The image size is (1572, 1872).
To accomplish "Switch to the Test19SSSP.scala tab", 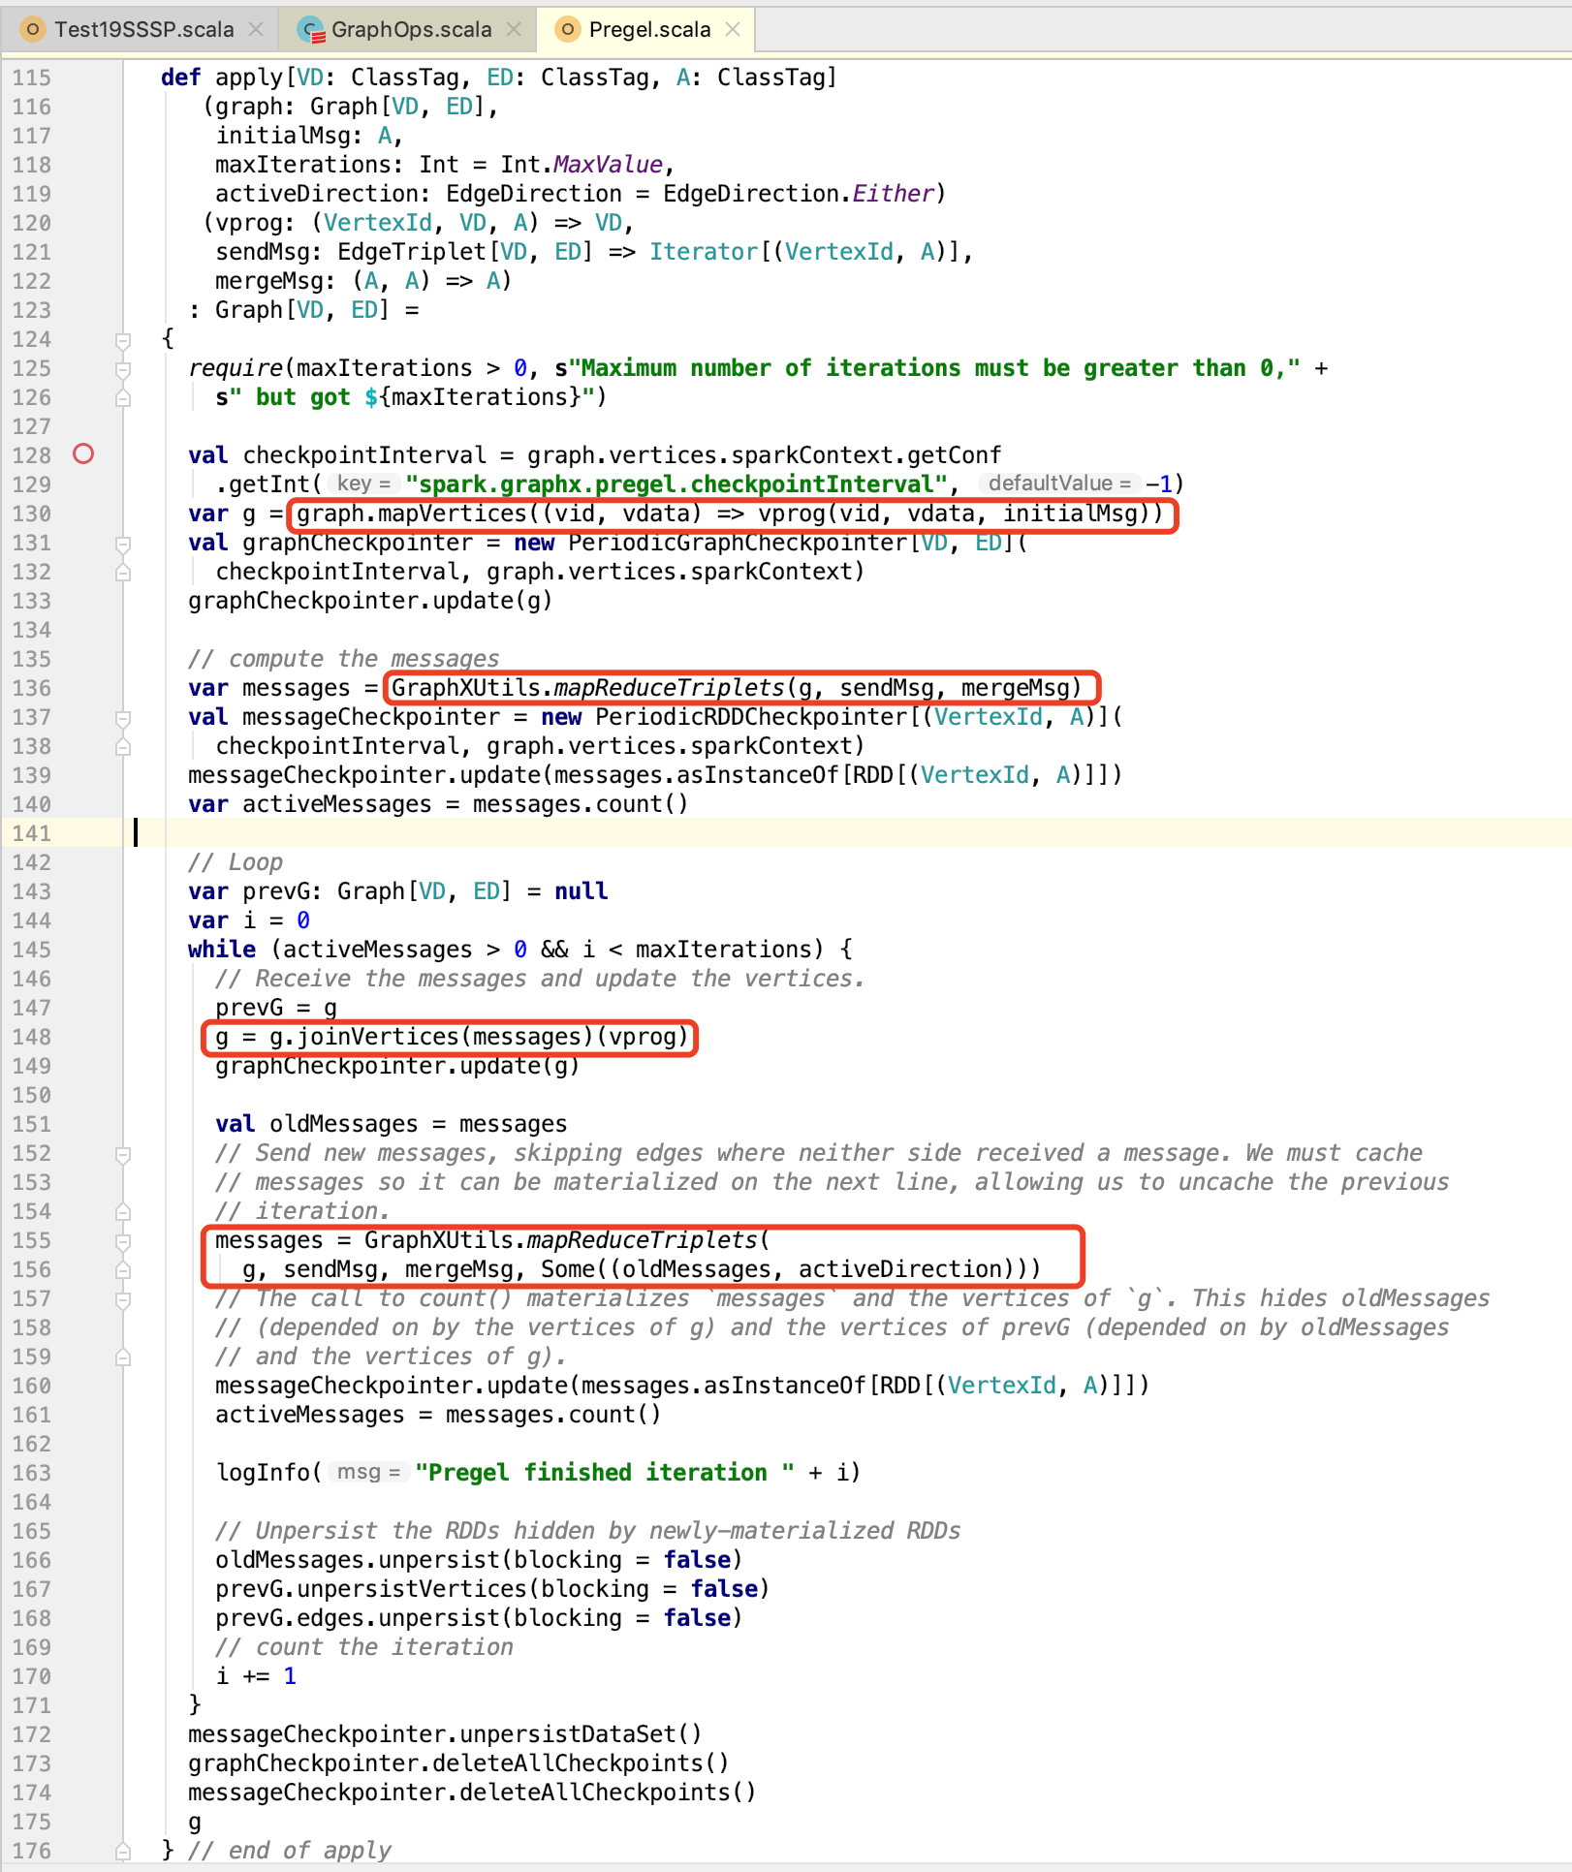I will [x=142, y=30].
